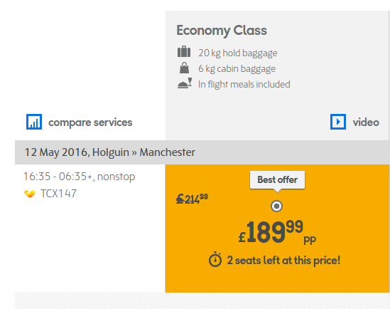Click the Economy Class heading
The height and width of the screenshot is (309, 390).
(x=222, y=31)
